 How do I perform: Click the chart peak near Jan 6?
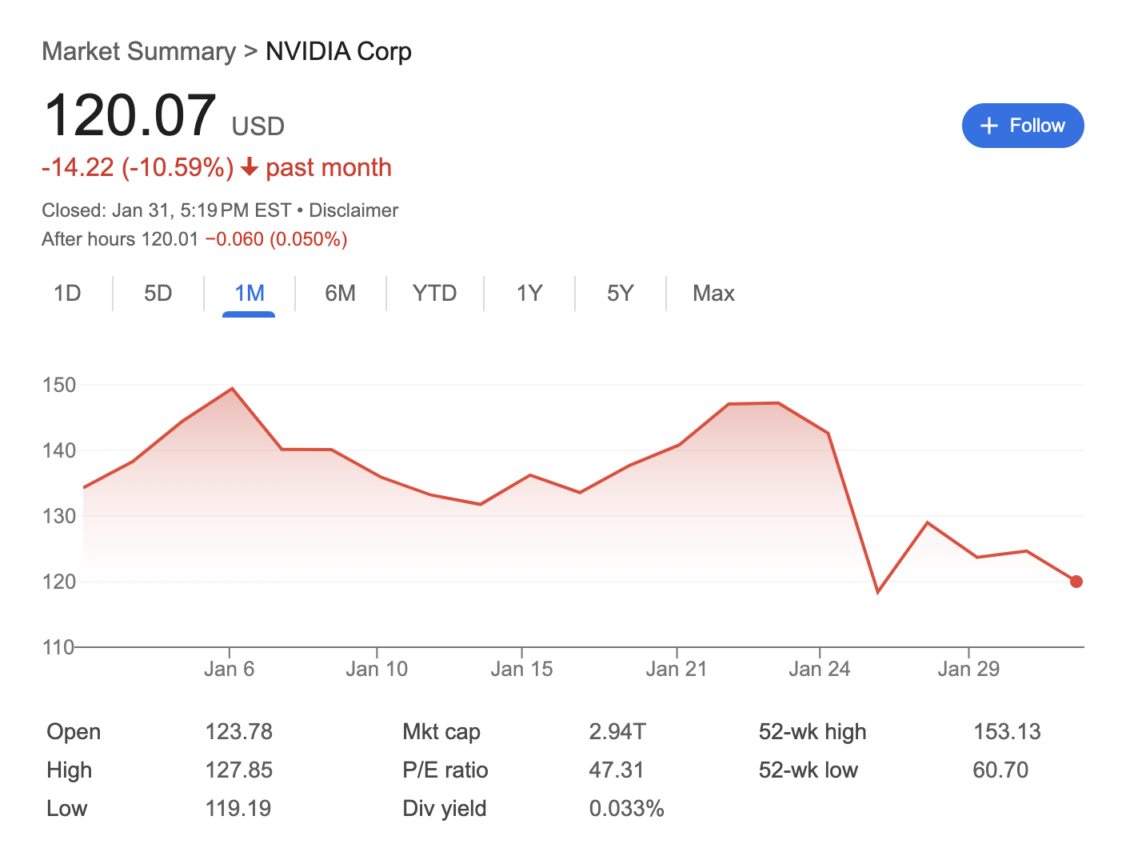coord(232,387)
